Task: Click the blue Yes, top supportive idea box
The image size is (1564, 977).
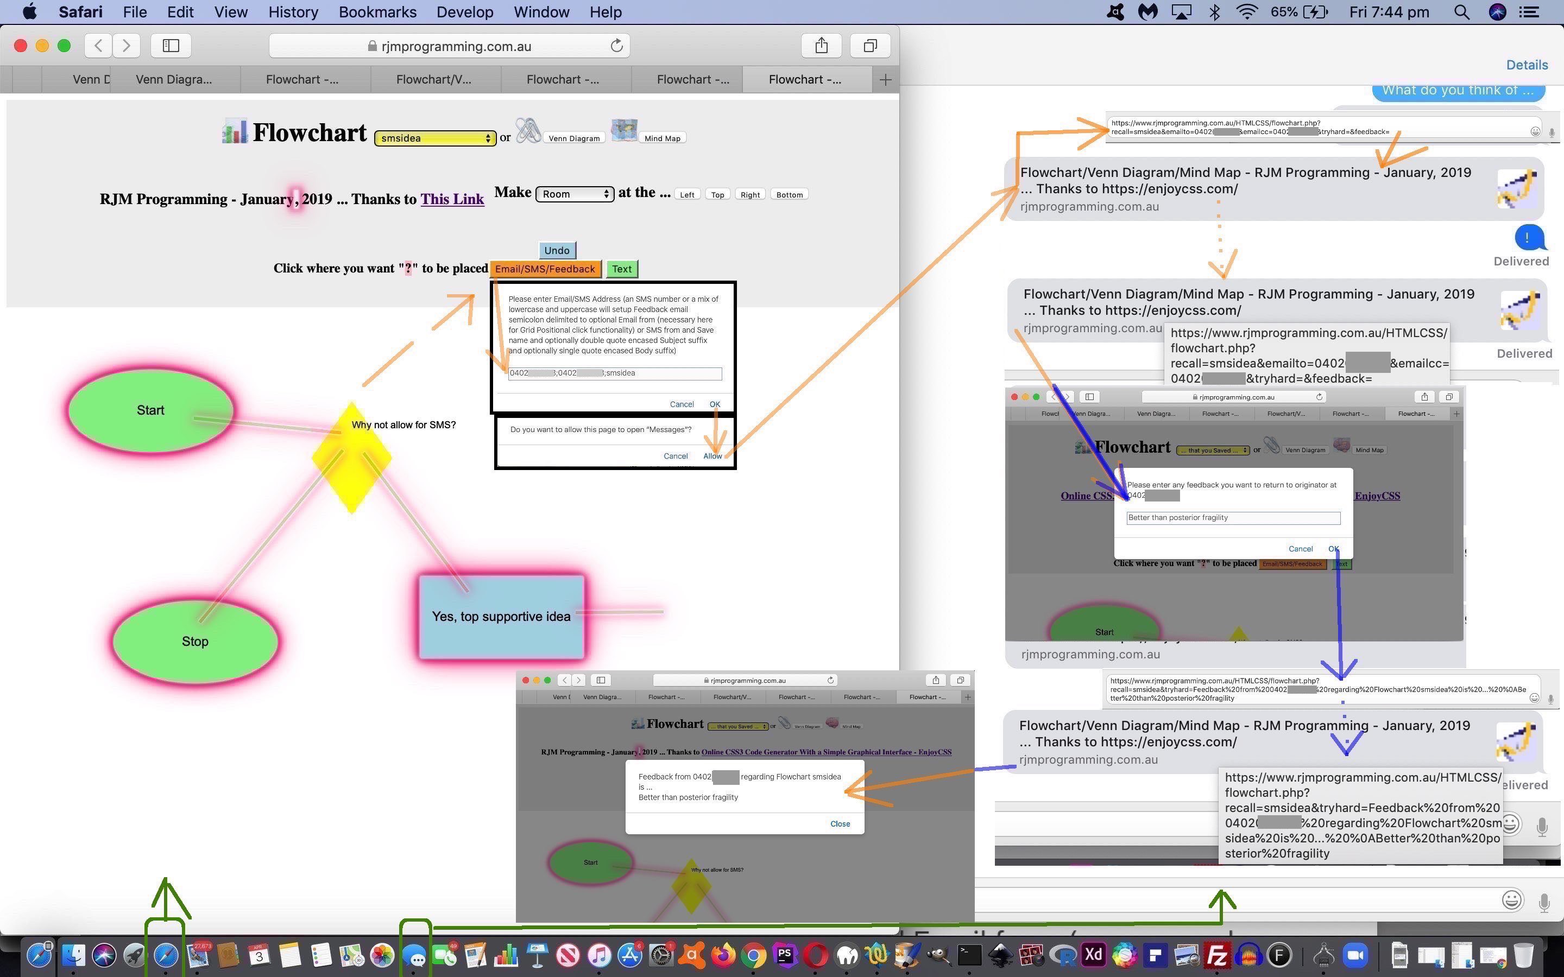Action: (502, 617)
